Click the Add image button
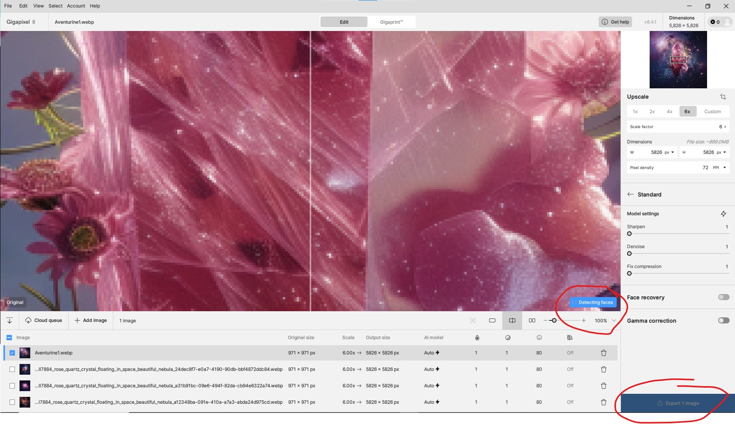 (91, 320)
